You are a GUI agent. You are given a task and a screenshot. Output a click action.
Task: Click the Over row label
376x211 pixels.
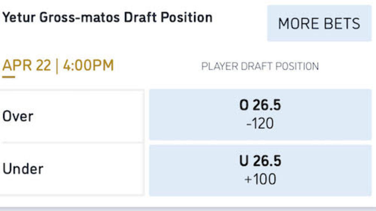click(18, 116)
